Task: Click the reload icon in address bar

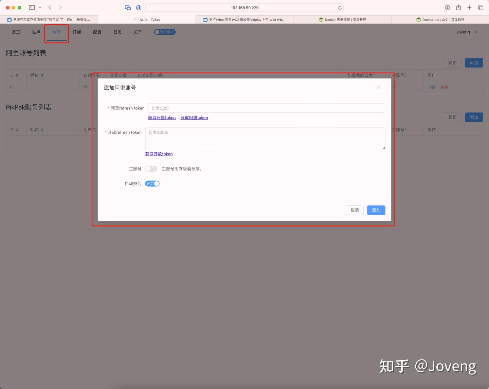Action: [x=340, y=8]
